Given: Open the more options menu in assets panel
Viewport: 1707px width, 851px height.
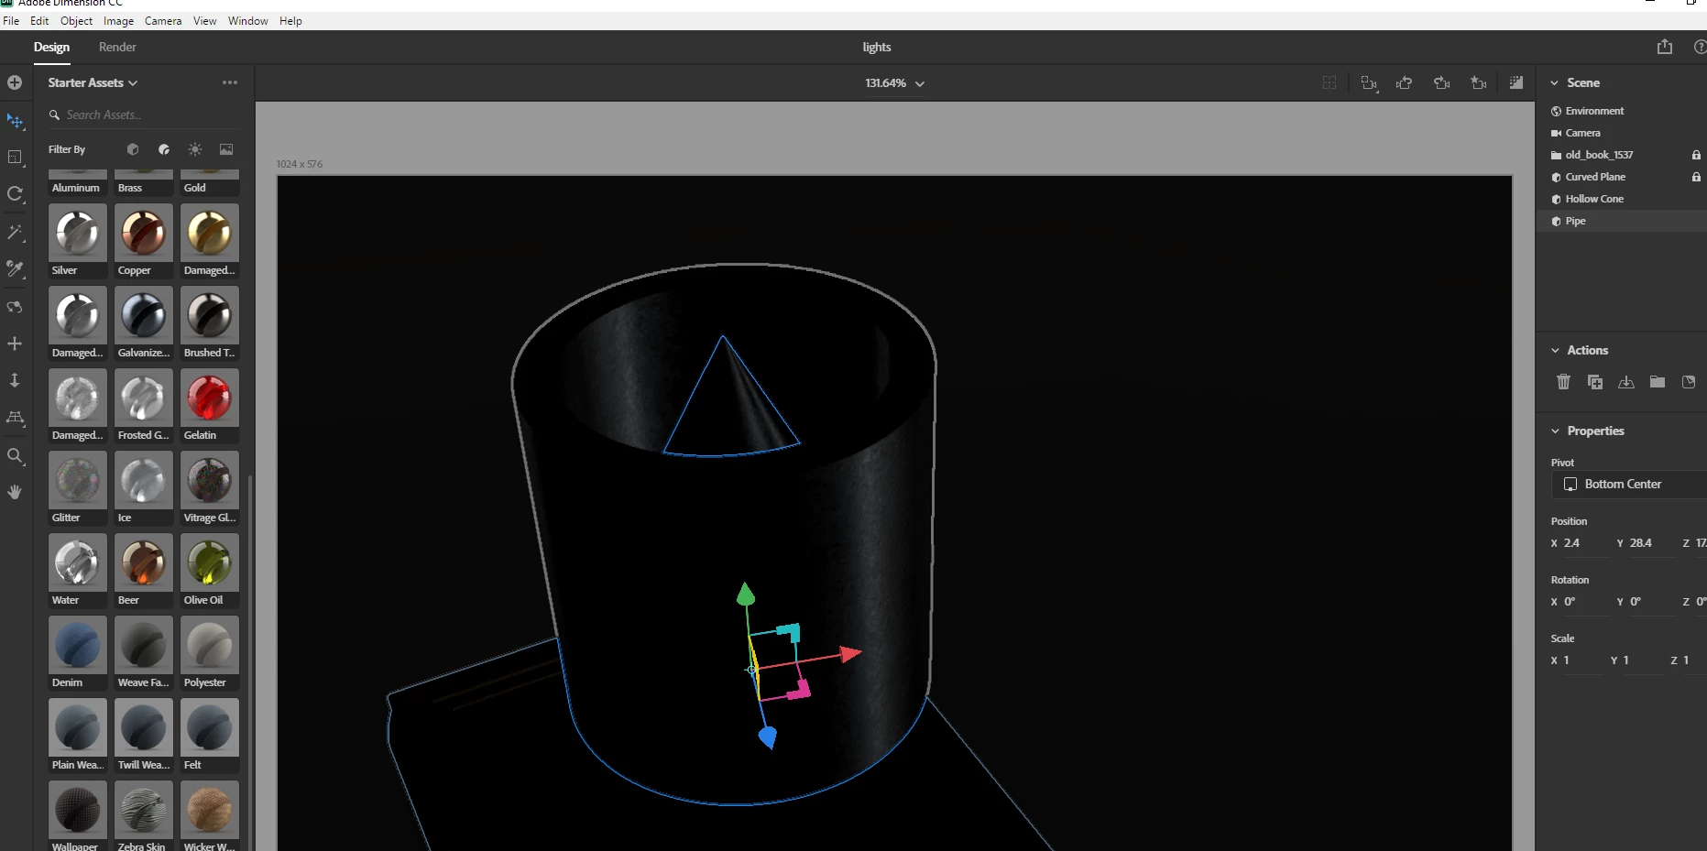Looking at the screenshot, I should [x=230, y=82].
